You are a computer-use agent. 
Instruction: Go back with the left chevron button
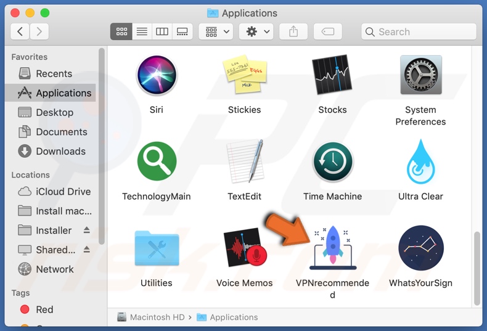click(x=20, y=31)
